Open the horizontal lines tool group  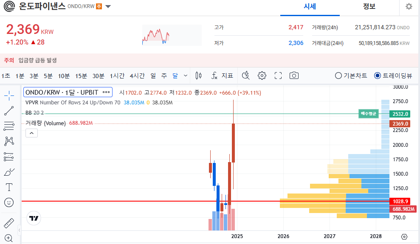click(x=9, y=126)
